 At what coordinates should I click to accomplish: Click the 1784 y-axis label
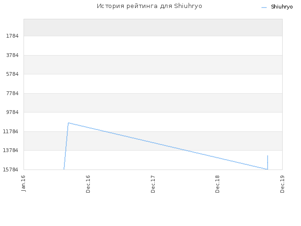click(x=12, y=36)
